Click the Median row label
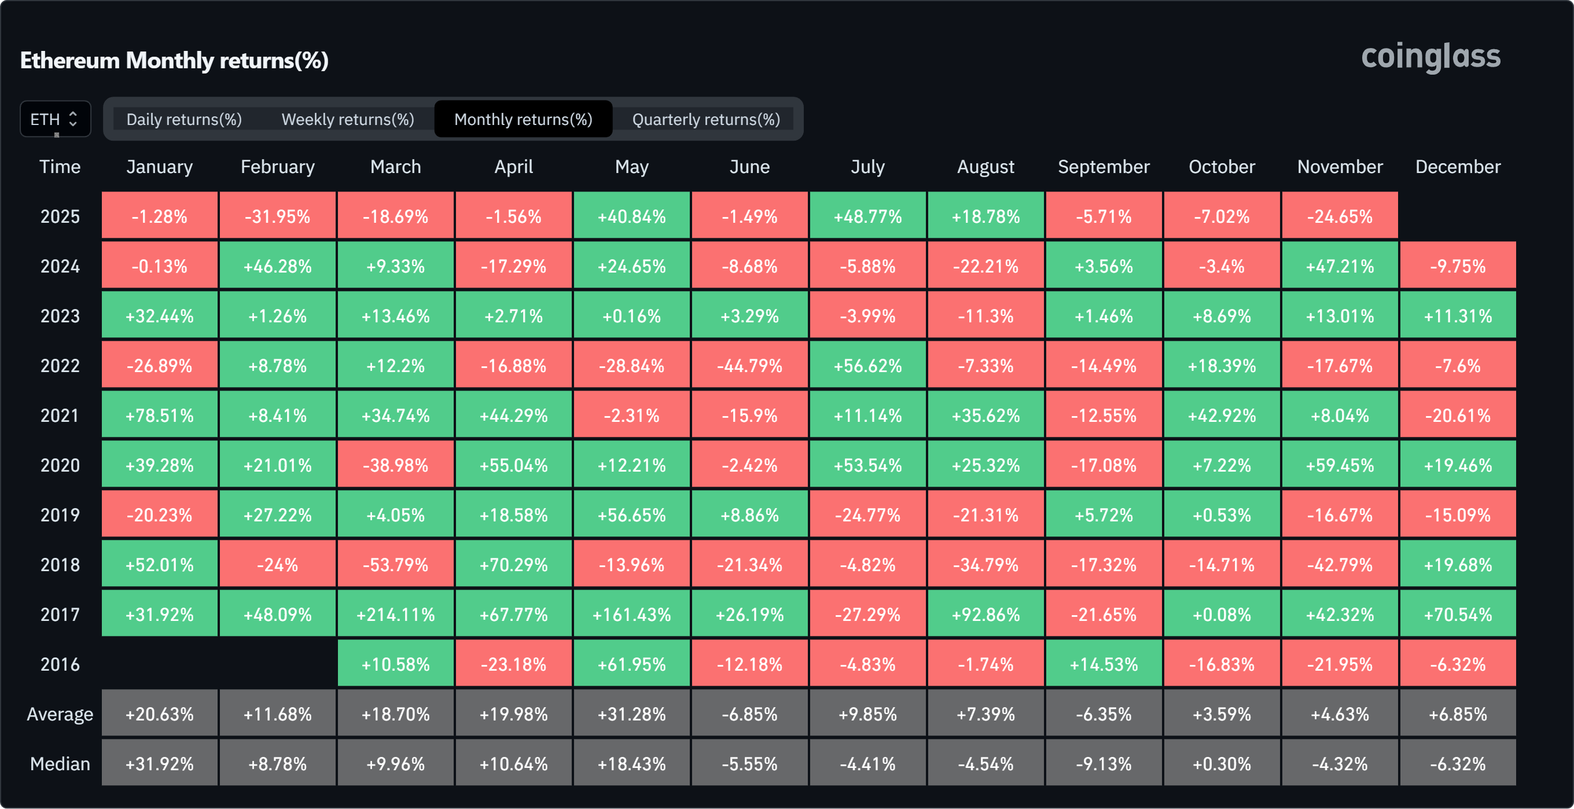This screenshot has width=1574, height=809. (60, 764)
